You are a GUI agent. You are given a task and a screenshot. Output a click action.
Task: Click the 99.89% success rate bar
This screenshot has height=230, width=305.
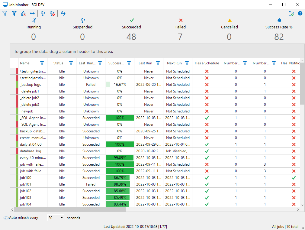[120, 158]
